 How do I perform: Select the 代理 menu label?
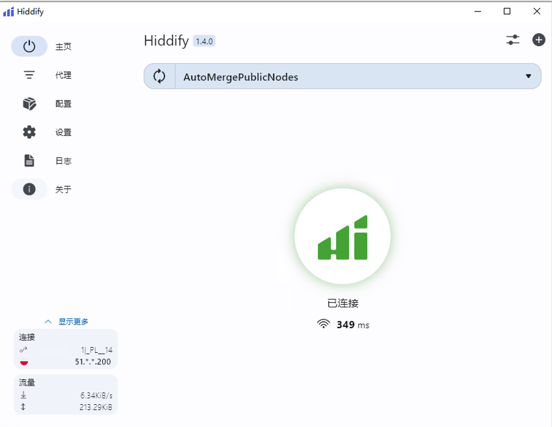pyautogui.click(x=63, y=75)
